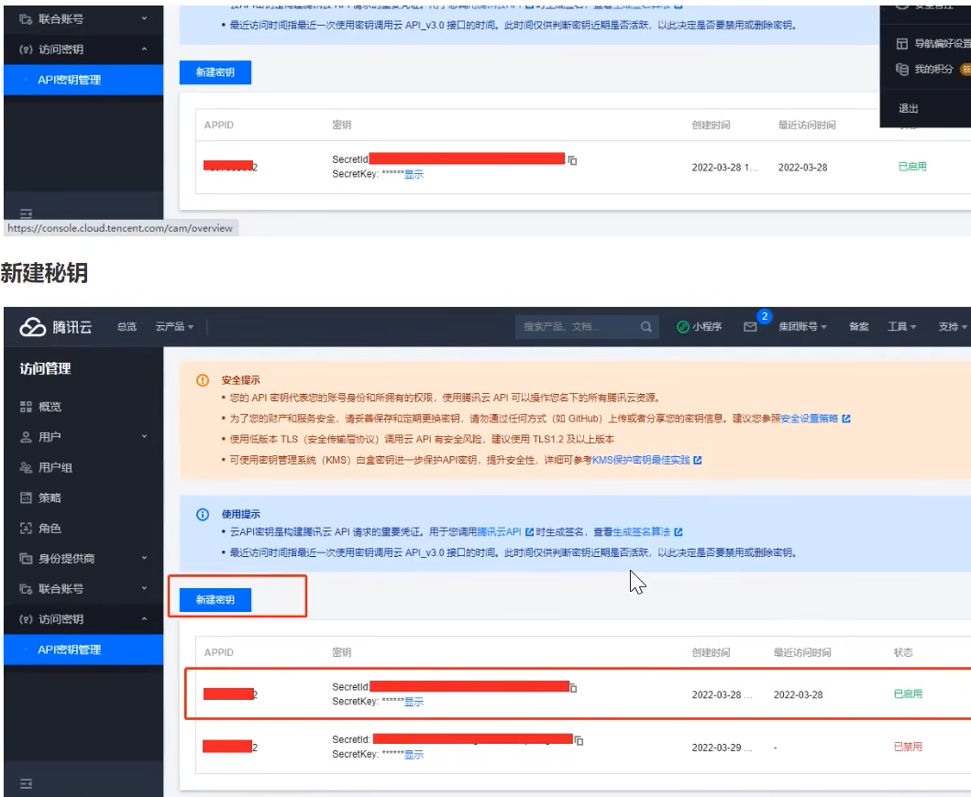971x797 pixels.
Task: Click the 用户 person icon in the sidebar
Action: 26,437
